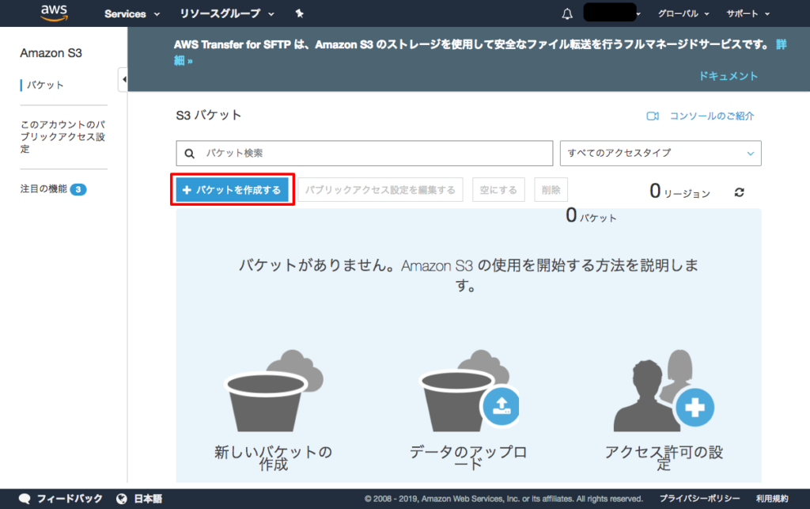Click the 空にする button

coord(498,190)
